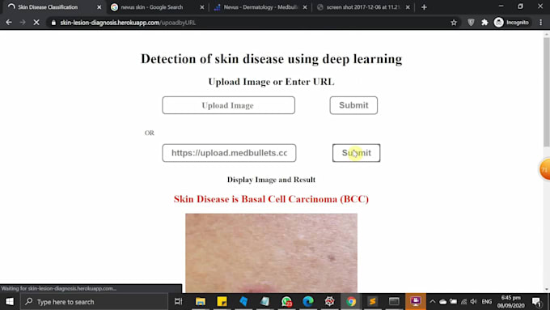Click the vertical page scrollbar thumb
The image size is (550, 310).
click(x=546, y=91)
